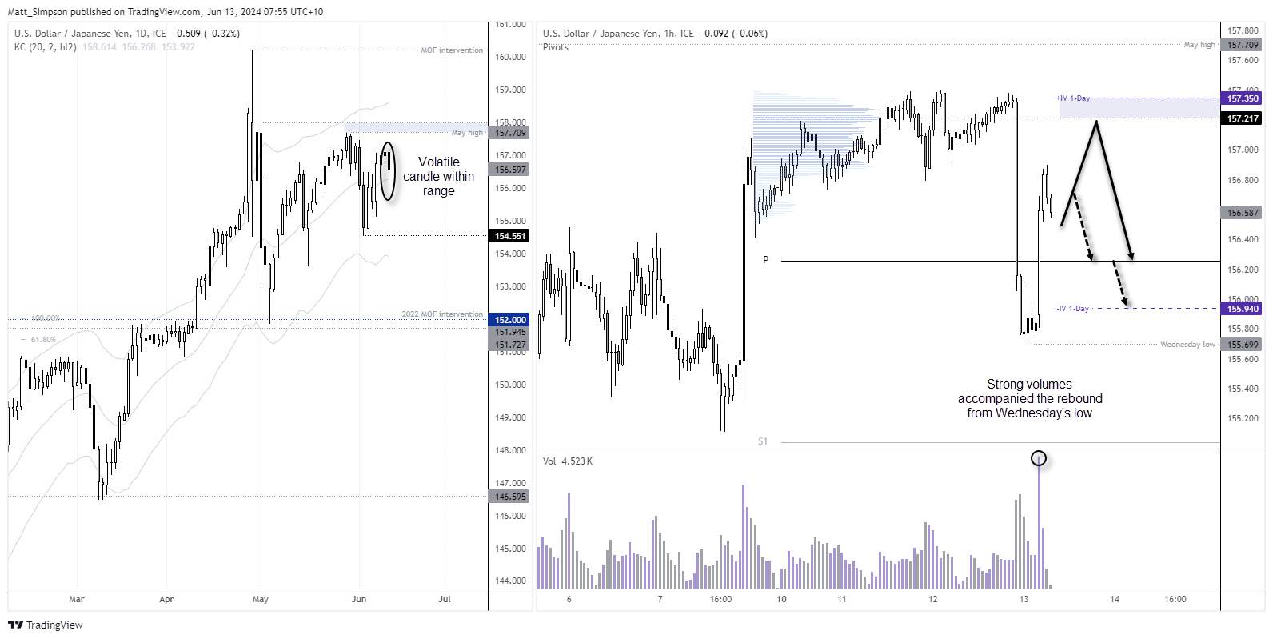1273x639 pixels.
Task: Click the '12' date on the hourly time axis
Action: (x=932, y=599)
